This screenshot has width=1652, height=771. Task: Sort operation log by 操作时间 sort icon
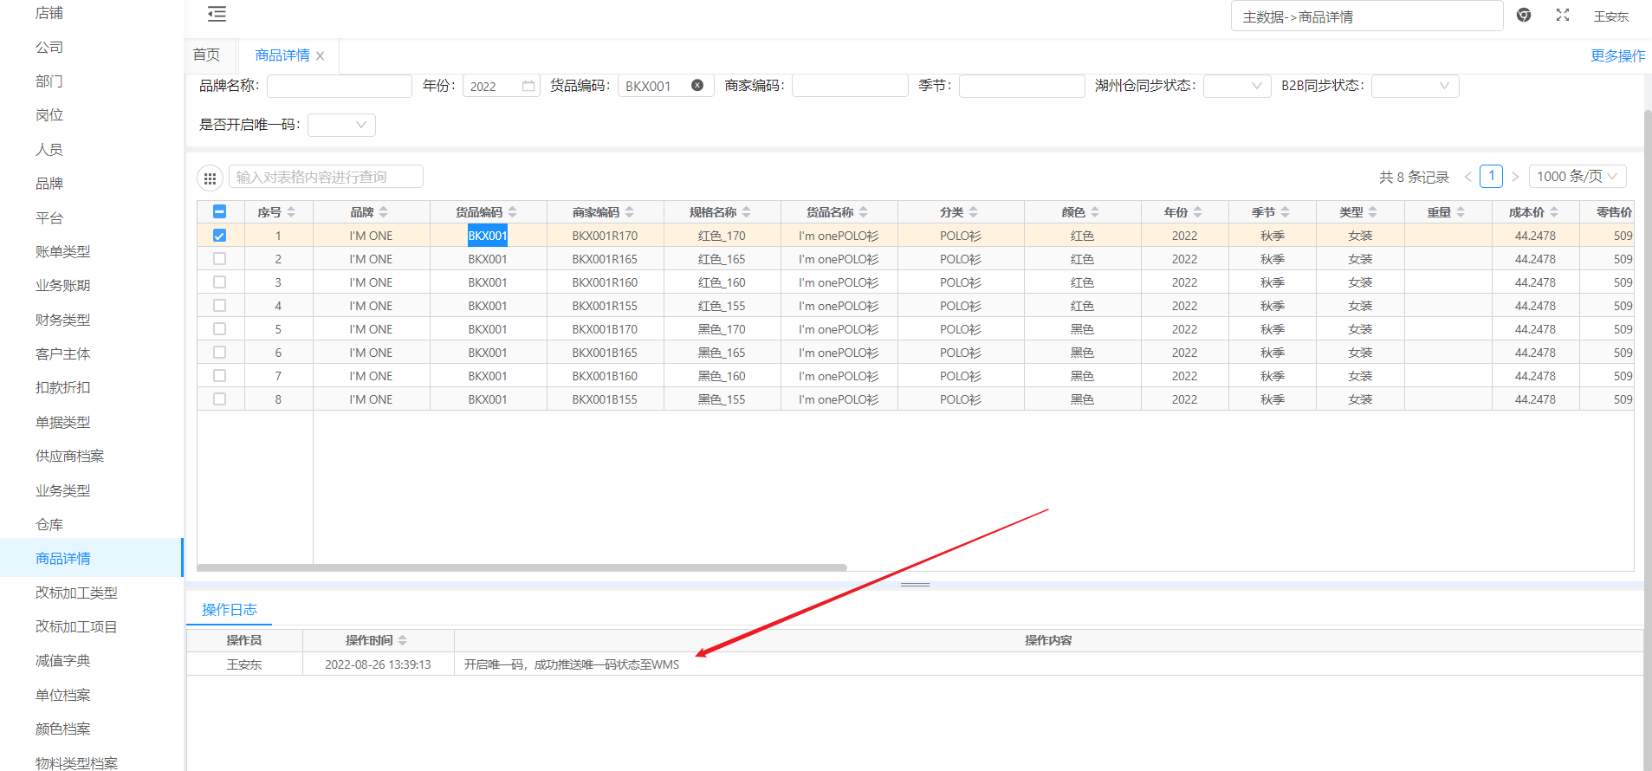pos(403,641)
